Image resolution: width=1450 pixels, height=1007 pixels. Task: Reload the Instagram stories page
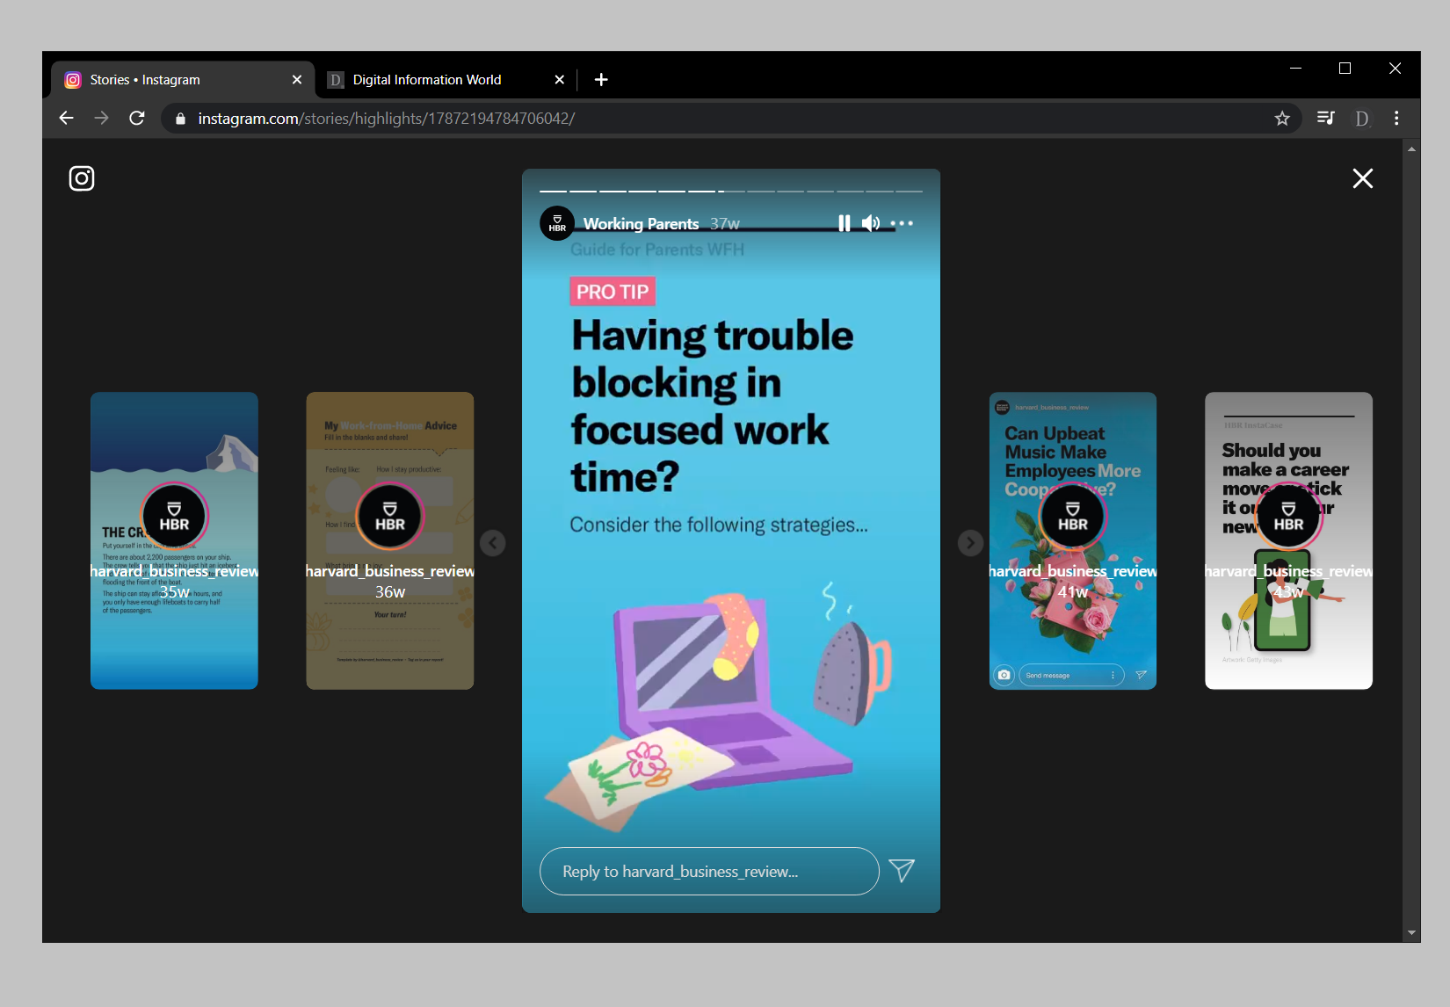[x=136, y=117]
